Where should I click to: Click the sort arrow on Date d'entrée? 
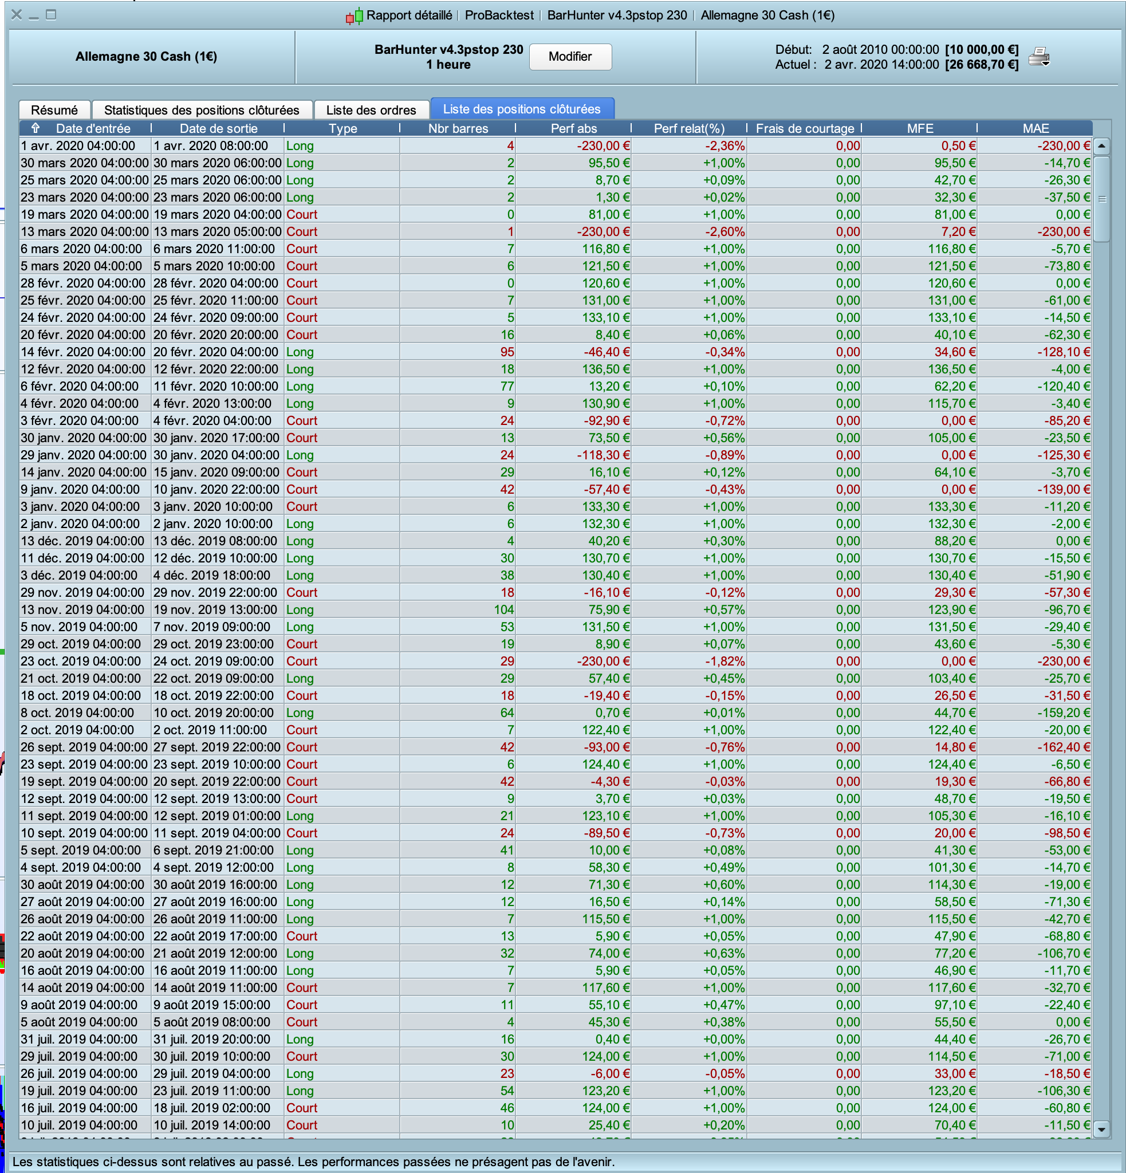(x=36, y=128)
